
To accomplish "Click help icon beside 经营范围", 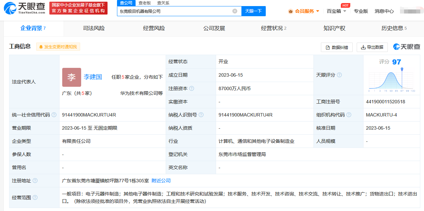I will pyautogui.click(x=35, y=197).
